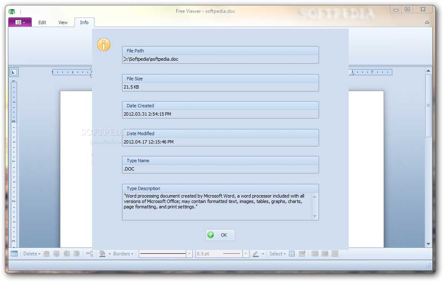Image resolution: width=444 pixels, height=282 pixels.
Task: Click the insert row above icon
Action: coord(46,254)
